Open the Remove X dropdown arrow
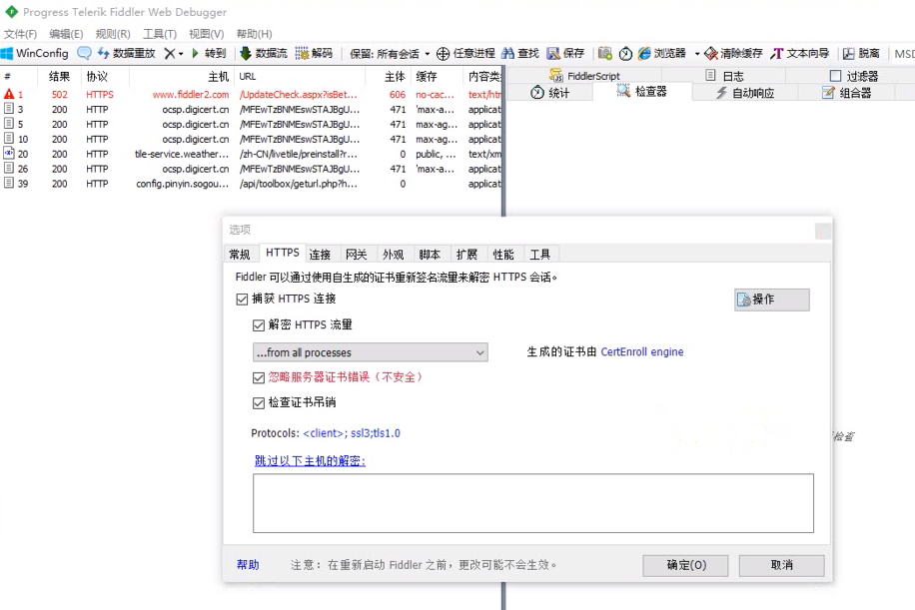The width and height of the screenshot is (915, 610). pos(181,54)
